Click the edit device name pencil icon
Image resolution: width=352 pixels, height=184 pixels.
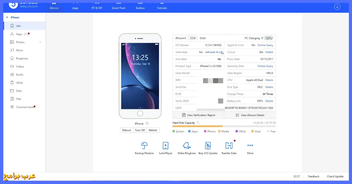click(x=147, y=123)
